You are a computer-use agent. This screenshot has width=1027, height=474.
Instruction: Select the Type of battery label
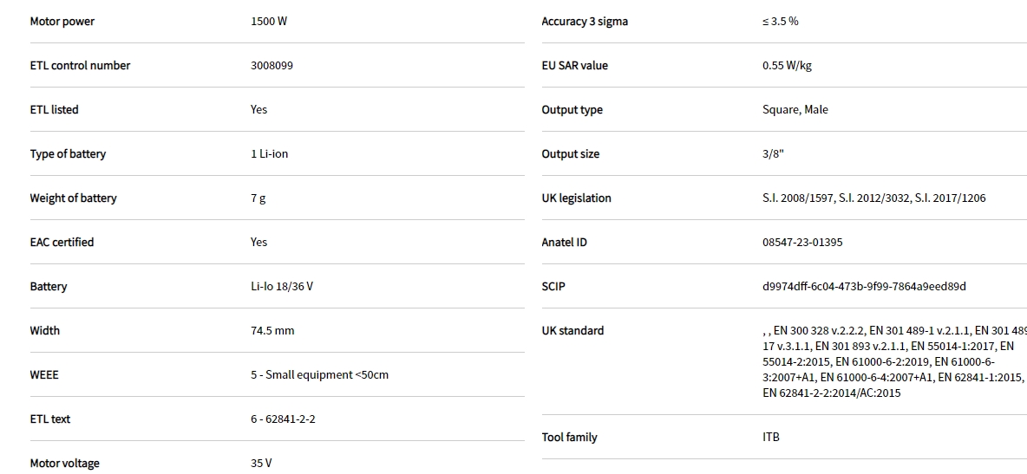(68, 154)
